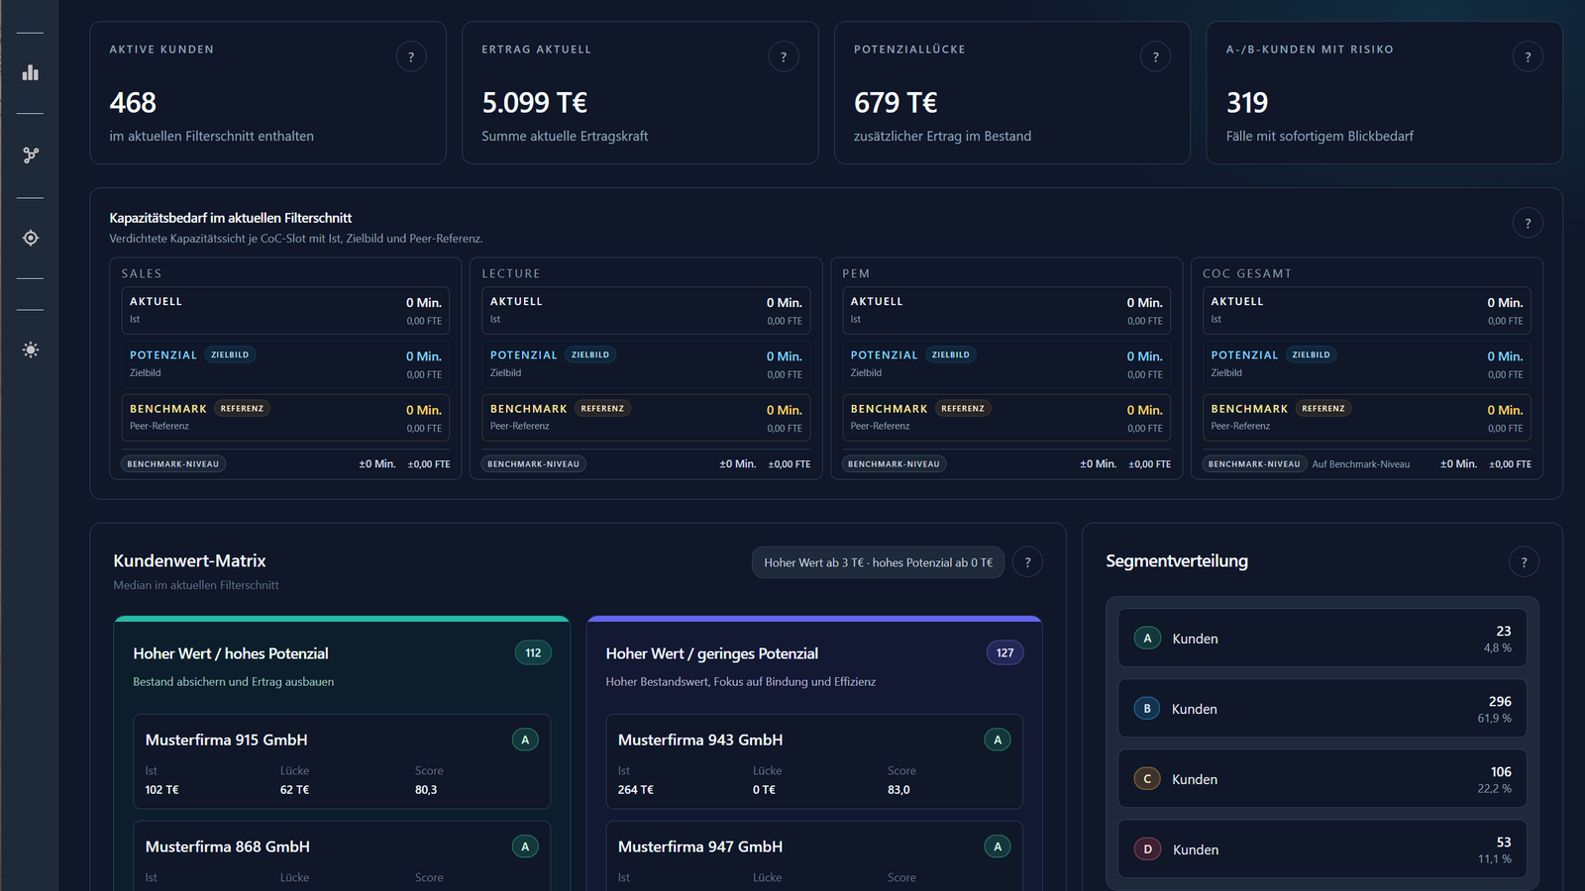The image size is (1585, 891).
Task: Click the 264 T€ Ist value
Action: 635,790
